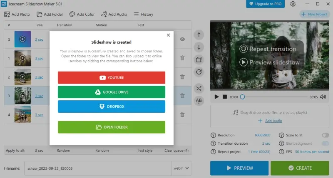
Task: Edit 3 sec time of slide 2
Action: coord(39,77)
